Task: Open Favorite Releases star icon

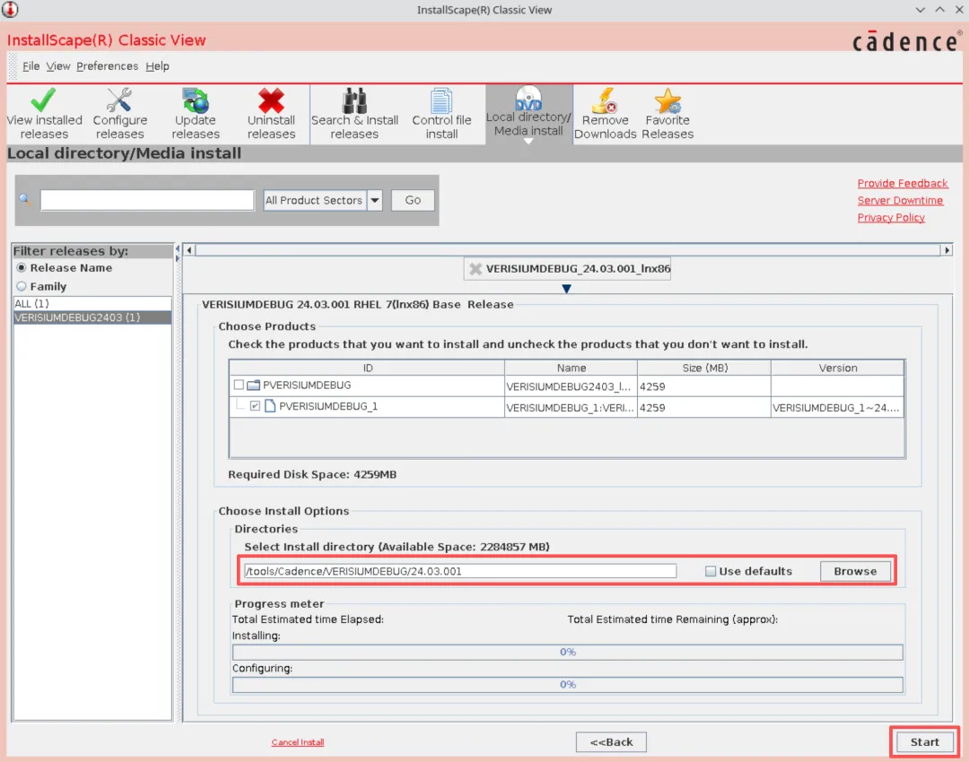Action: click(668, 100)
